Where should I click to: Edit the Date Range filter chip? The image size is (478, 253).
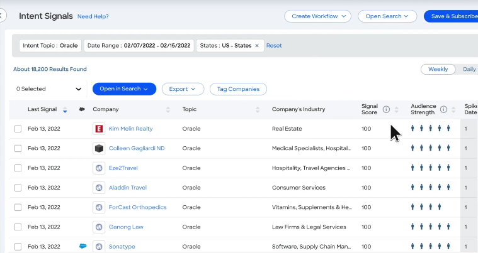point(139,46)
